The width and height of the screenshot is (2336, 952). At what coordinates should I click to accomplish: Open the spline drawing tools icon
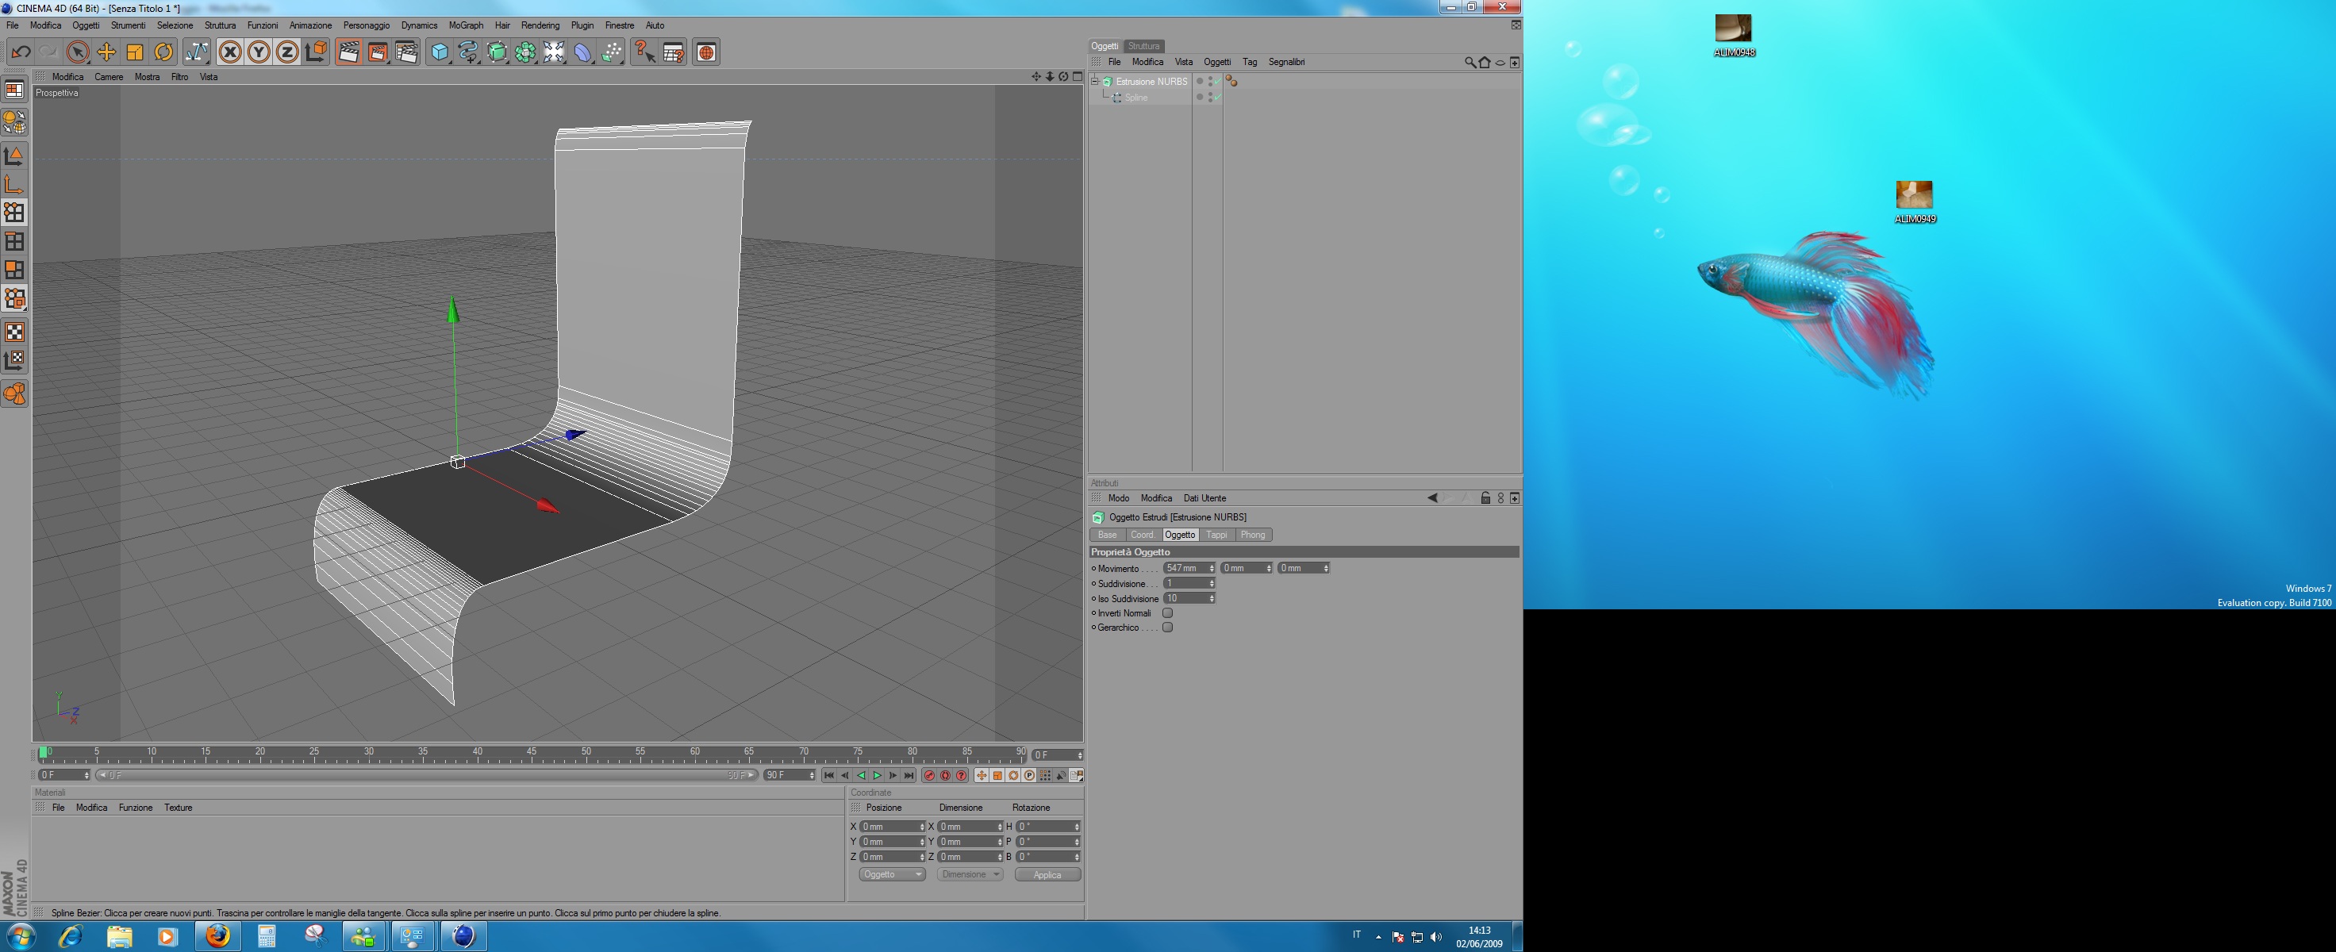(x=468, y=52)
